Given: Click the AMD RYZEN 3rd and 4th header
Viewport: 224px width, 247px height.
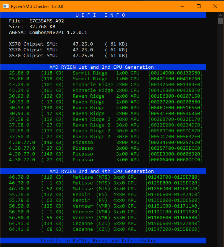Looking at the screenshot, I should (103, 171).
